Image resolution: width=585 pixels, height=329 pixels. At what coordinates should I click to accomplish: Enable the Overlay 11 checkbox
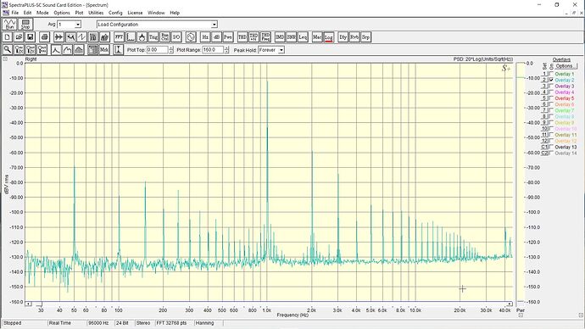pos(551,135)
